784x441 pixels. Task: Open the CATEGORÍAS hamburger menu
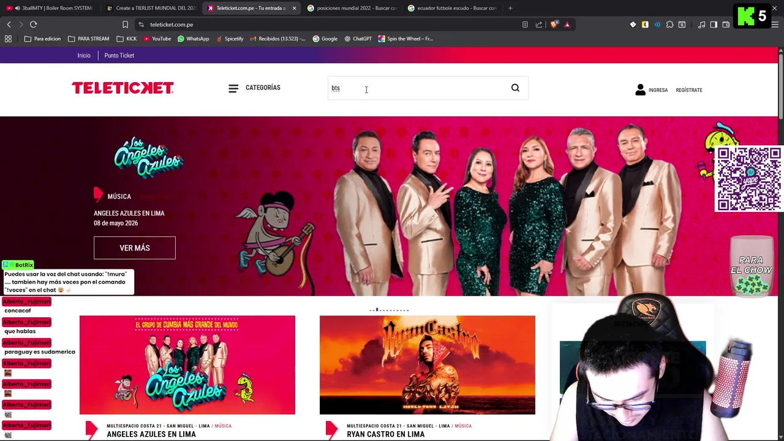[254, 88]
